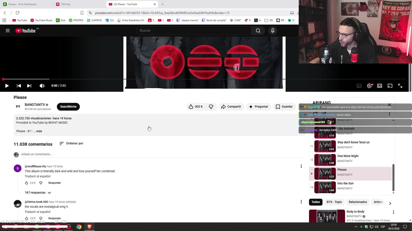
Task: Like the comment by fatima.tarek.000
Action: pyautogui.click(x=26, y=218)
